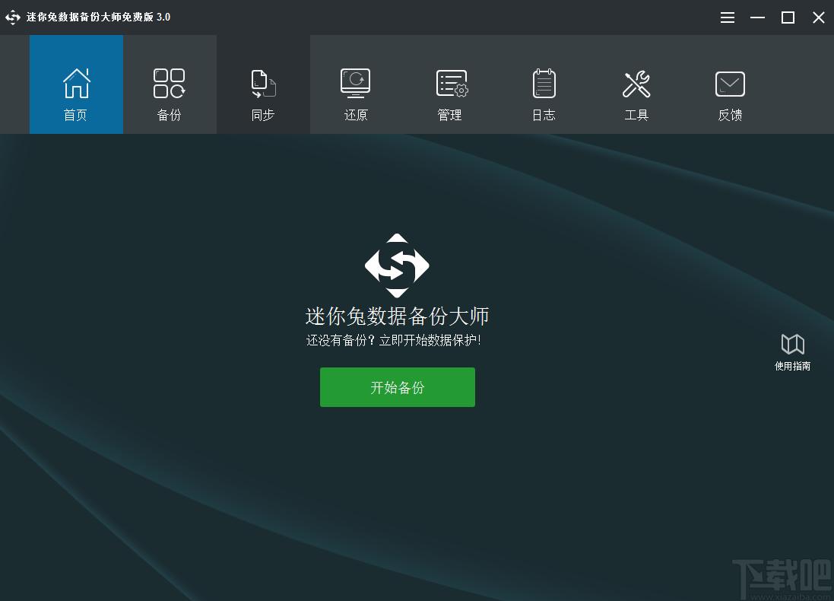
Task: Open the hamburger menu in title bar
Action: [728, 17]
